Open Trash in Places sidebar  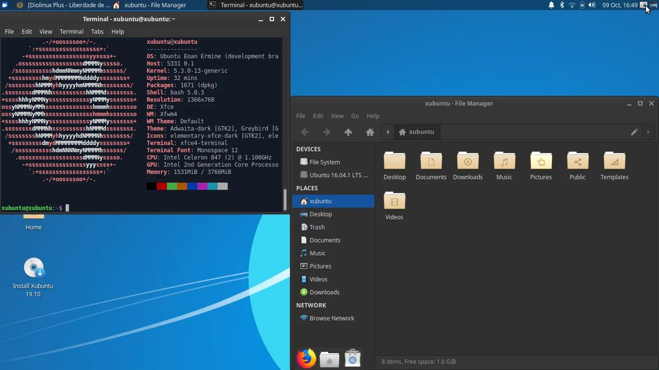click(333, 227)
